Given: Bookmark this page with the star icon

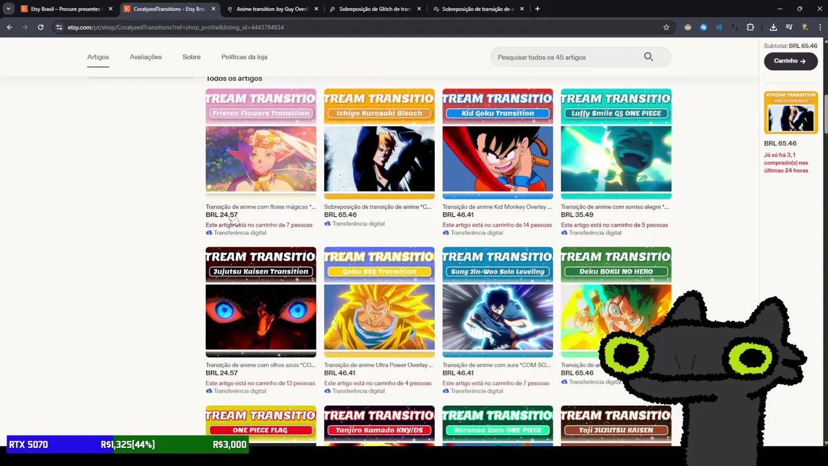Looking at the screenshot, I should 666,27.
